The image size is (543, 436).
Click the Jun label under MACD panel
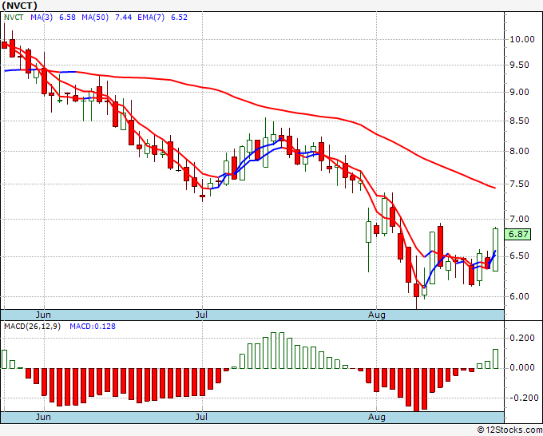pyautogui.click(x=43, y=417)
